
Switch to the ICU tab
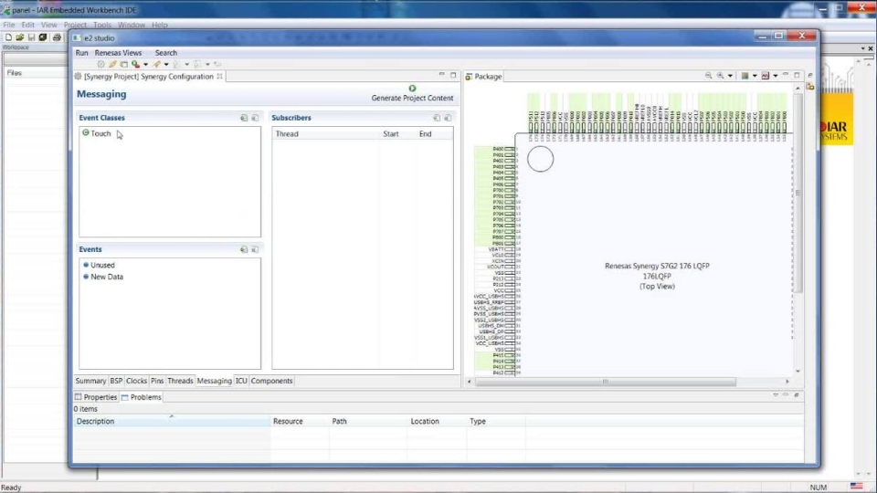point(241,381)
